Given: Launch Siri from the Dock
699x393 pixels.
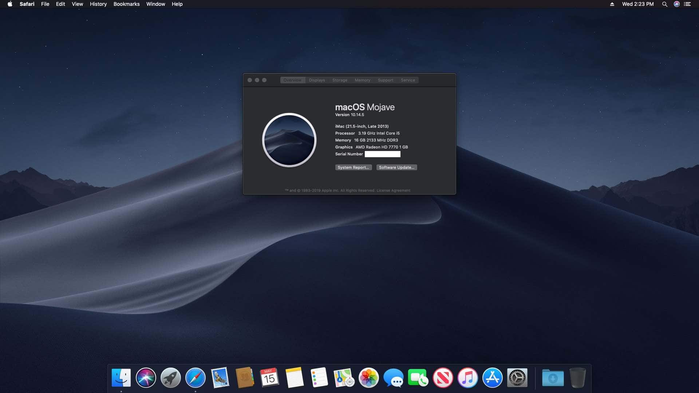Looking at the screenshot, I should point(146,378).
